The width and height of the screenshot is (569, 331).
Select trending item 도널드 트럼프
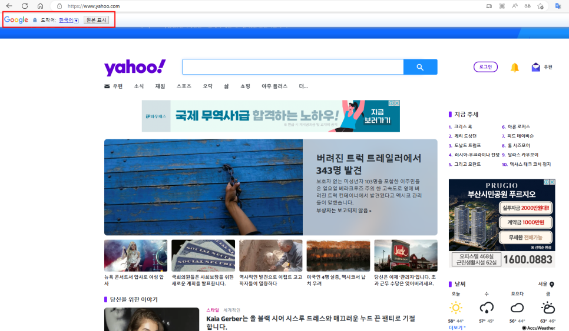coord(468,146)
